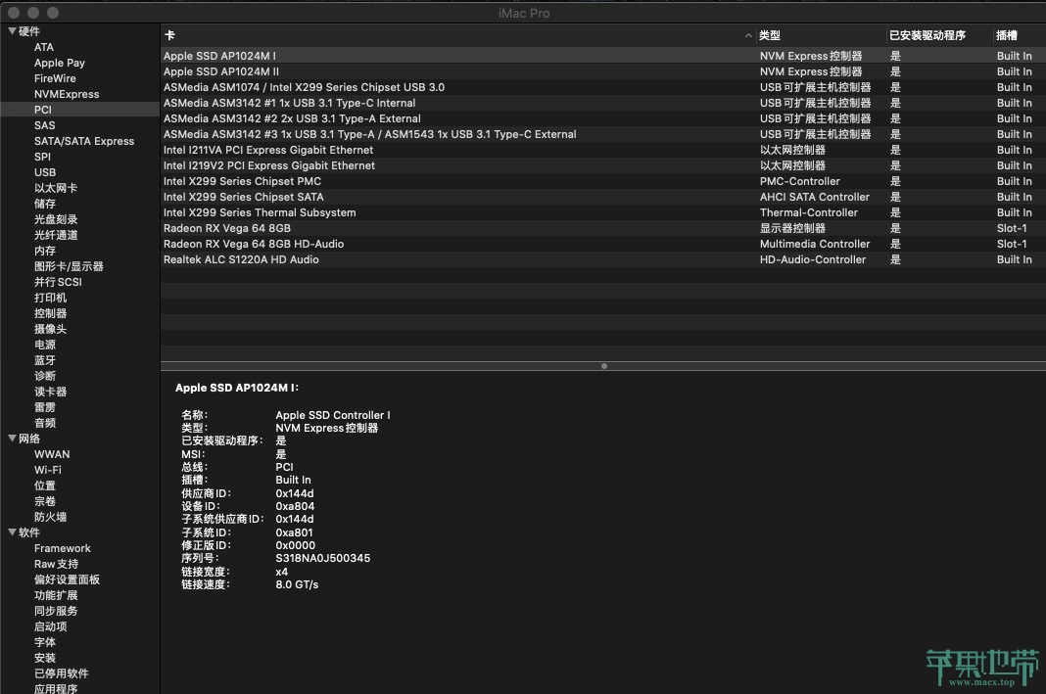1046x694 pixels.
Task: Select ASMedia ASM1074 / Intel X299 USB 3.0 row
Action: (x=603, y=87)
